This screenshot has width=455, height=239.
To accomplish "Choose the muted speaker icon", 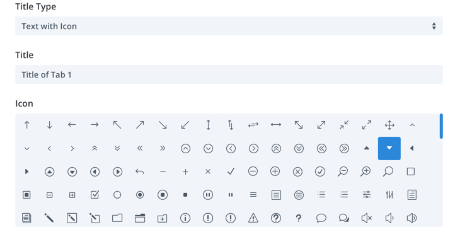I will pos(367,218).
